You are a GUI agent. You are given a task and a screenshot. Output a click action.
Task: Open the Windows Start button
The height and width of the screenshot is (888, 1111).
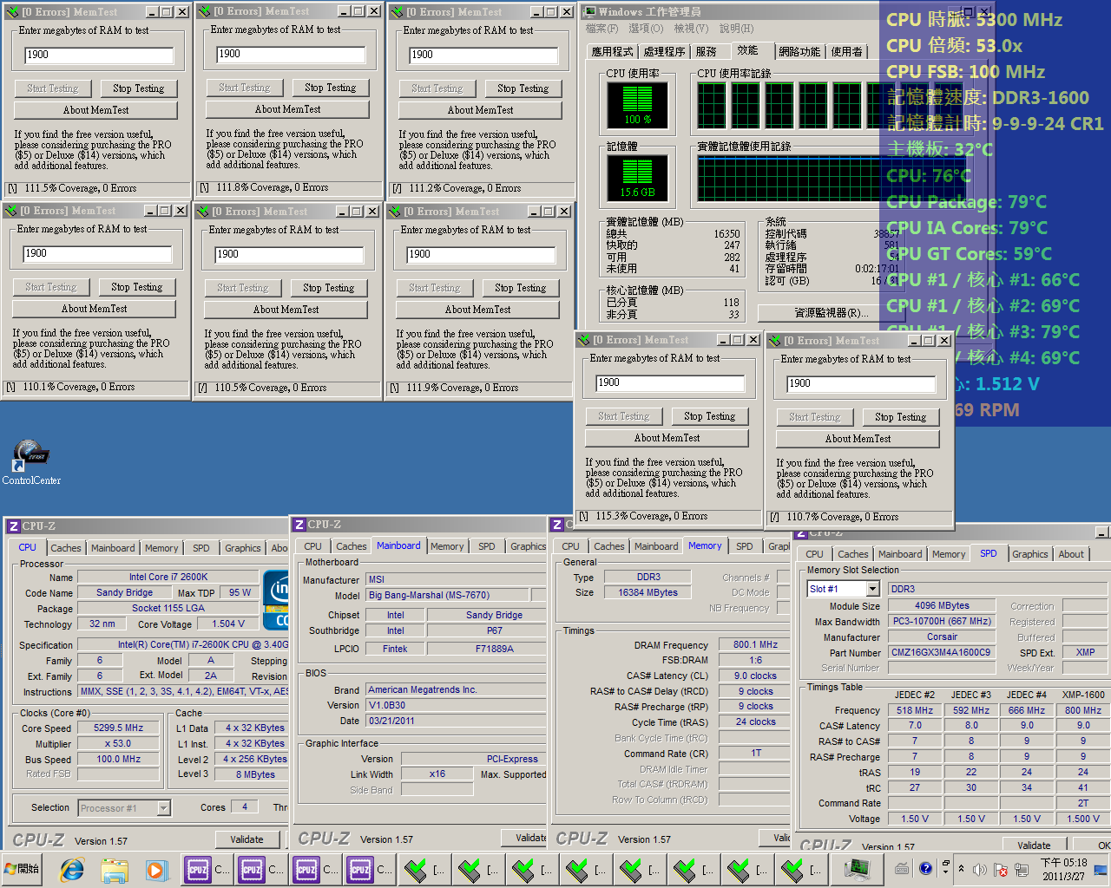[22, 869]
